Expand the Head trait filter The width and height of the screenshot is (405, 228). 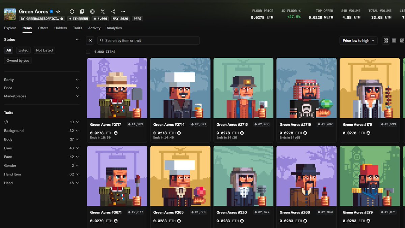[42, 183]
